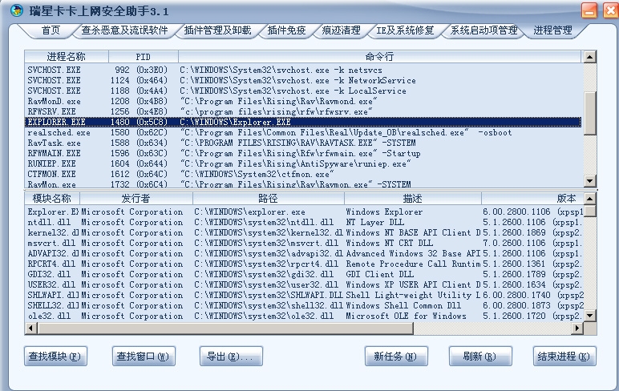This screenshot has width=619, height=391.
Task: Click module list scroll up arrow
Action: 590,199
